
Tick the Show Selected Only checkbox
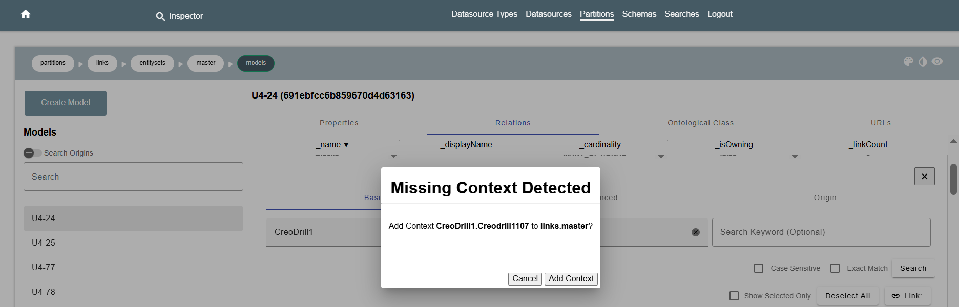click(734, 296)
